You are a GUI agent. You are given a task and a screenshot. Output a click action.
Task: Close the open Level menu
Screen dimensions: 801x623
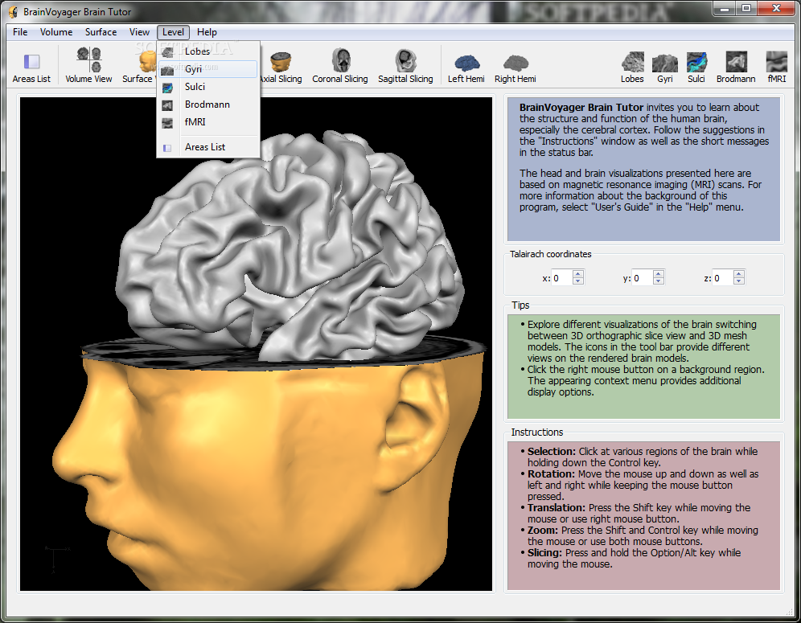pyautogui.click(x=173, y=32)
